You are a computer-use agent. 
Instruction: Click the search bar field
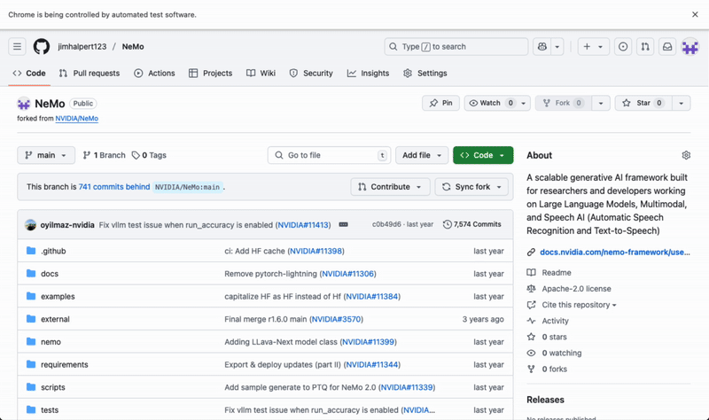click(456, 47)
